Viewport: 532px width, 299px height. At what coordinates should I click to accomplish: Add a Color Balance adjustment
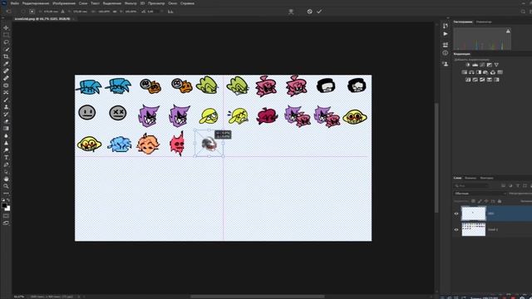tap(471, 72)
